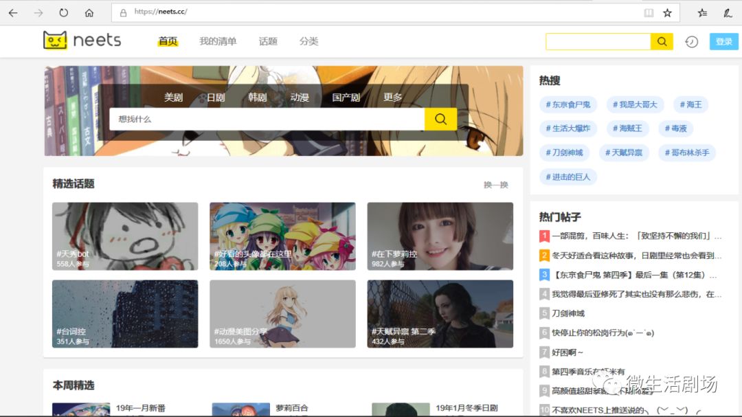This screenshot has width=742, height=417.
Task: Click hot search tag 毒液
Action: click(676, 128)
